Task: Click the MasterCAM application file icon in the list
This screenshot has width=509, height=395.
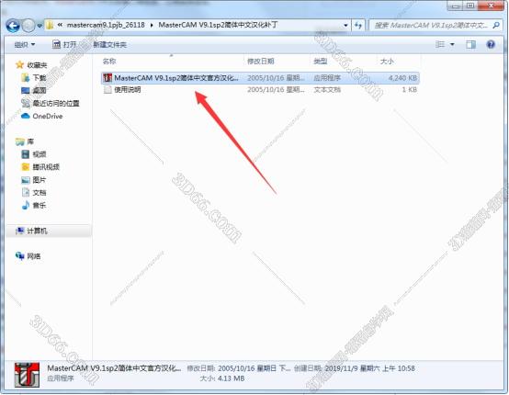Action: (107, 78)
